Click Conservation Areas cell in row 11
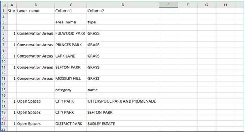Image resolution: width=245 pixels, height=132 pixels. point(36,67)
